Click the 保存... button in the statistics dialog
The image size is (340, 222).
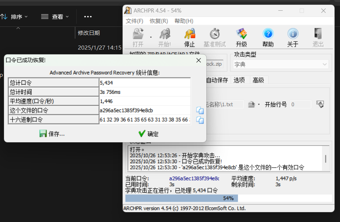52,134
